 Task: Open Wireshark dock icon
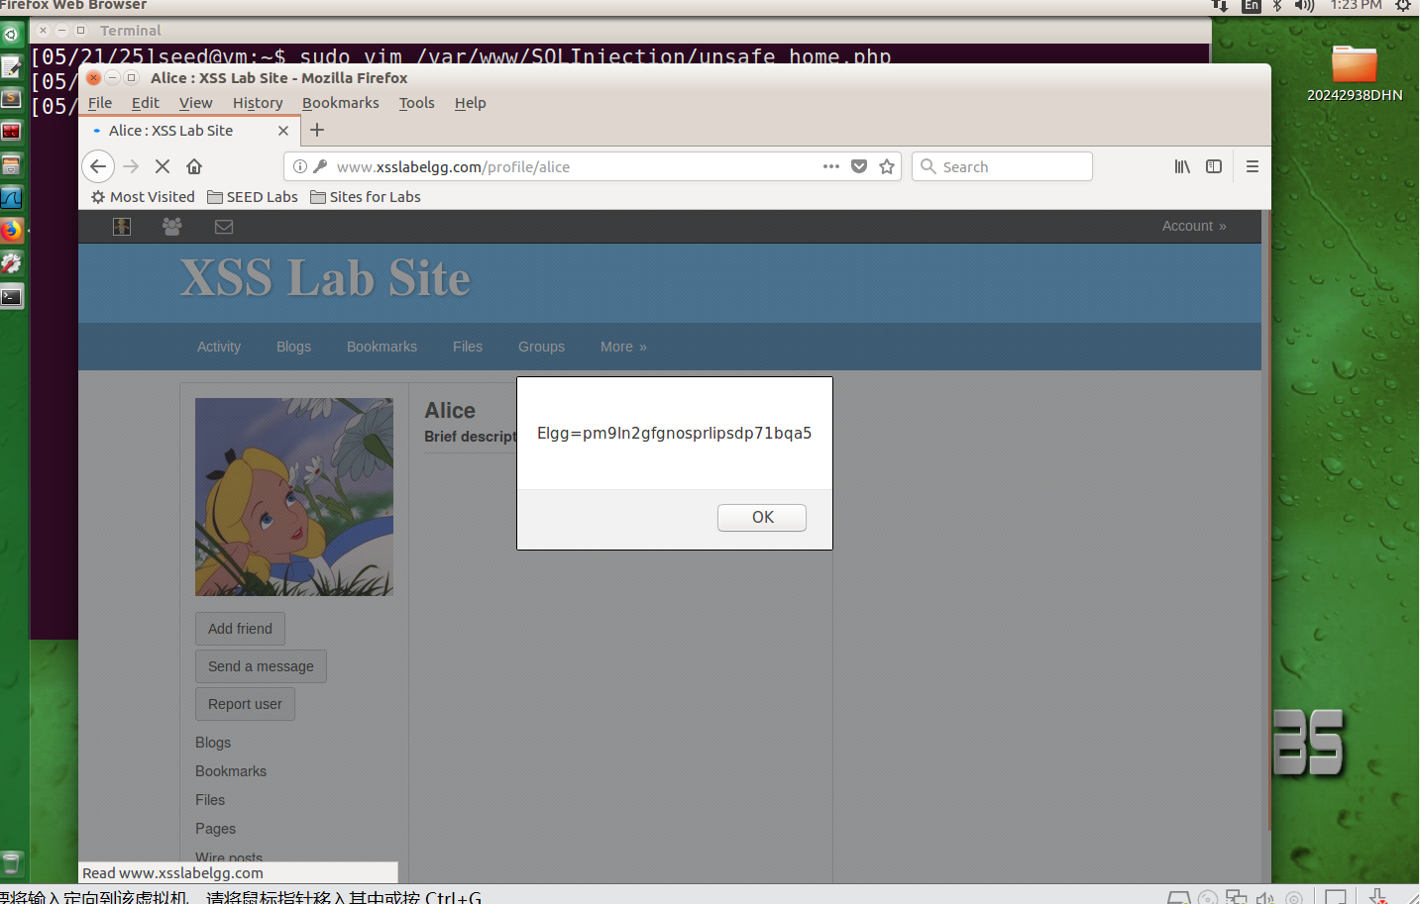tap(12, 198)
